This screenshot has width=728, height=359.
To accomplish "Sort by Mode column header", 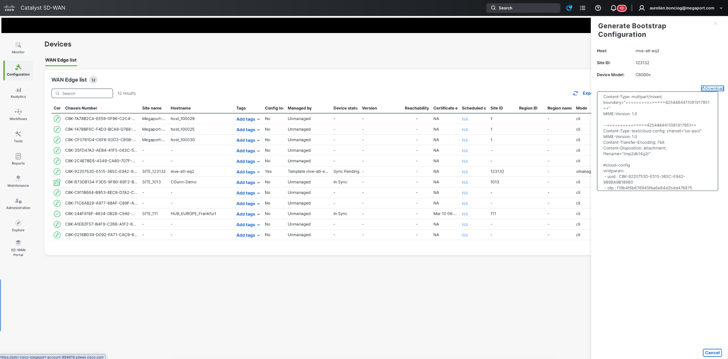I will 581,108.
